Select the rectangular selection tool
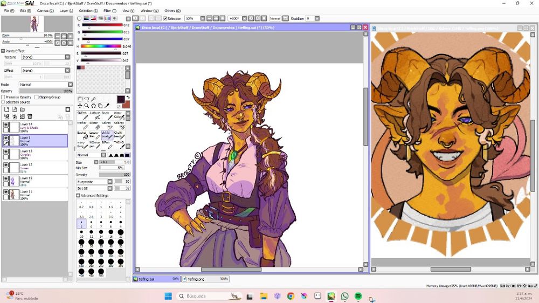The image size is (539, 303). [80, 99]
